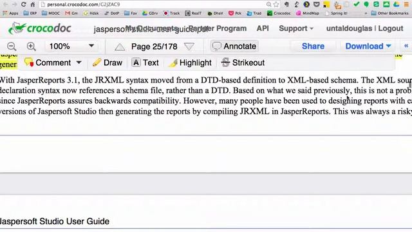This screenshot has width=412, height=232.
Task: Click the Jaspersoft Studio User Guide footer text
Action: pos(54,222)
